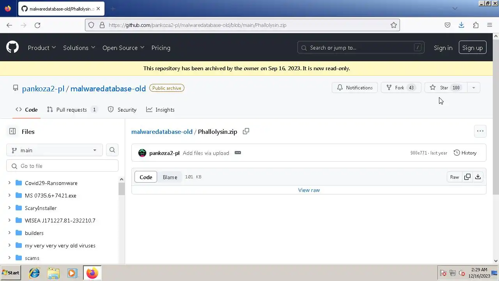Open Firefox hamburger application menu
The width and height of the screenshot is (499, 281).
(x=490, y=25)
